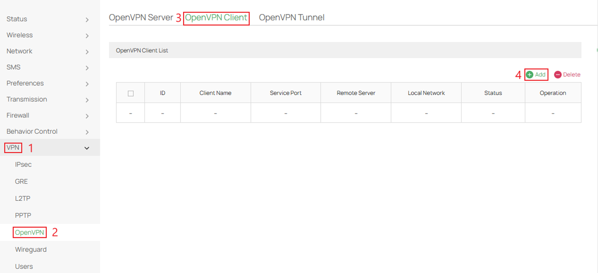Click the Service Port column header
The width and height of the screenshot is (598, 273).
[x=286, y=93]
